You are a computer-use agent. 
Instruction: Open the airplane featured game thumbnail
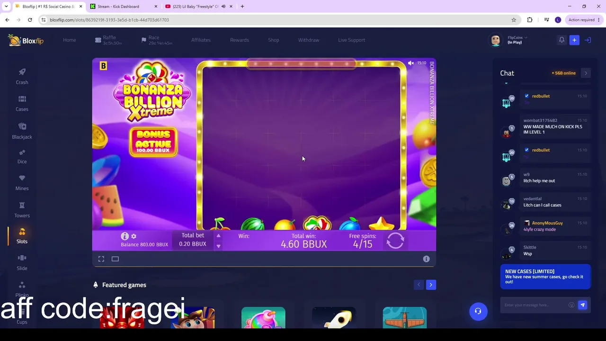tap(405, 317)
